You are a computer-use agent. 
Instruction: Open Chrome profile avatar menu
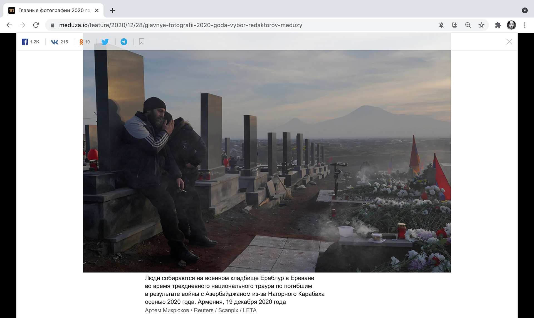[511, 25]
